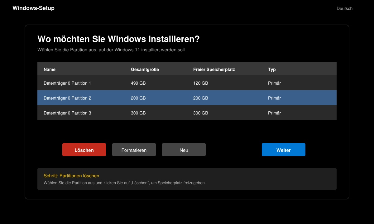374x224 pixels.
Task: Click Partition 2's 200 GB free space
Action: (201, 98)
